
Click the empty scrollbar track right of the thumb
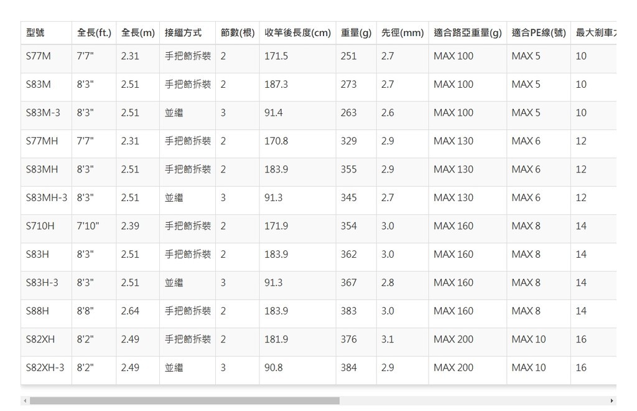[473, 400]
